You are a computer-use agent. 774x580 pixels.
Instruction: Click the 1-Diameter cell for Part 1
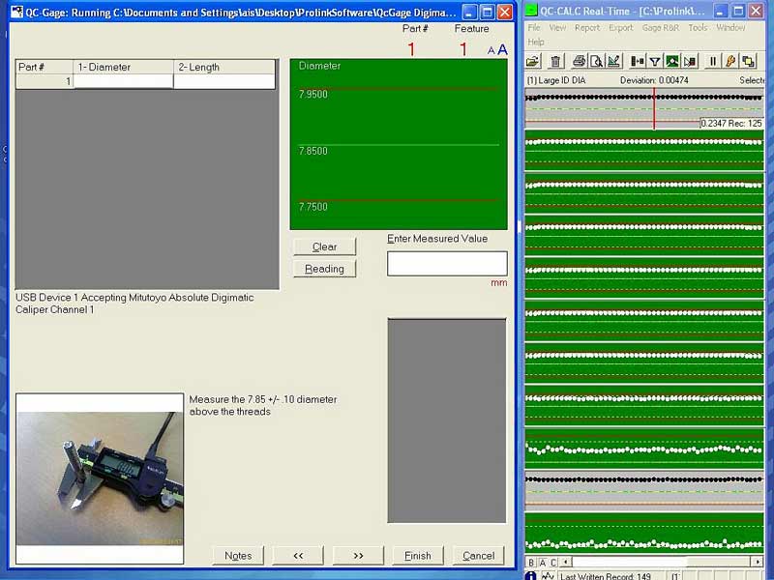(x=124, y=82)
